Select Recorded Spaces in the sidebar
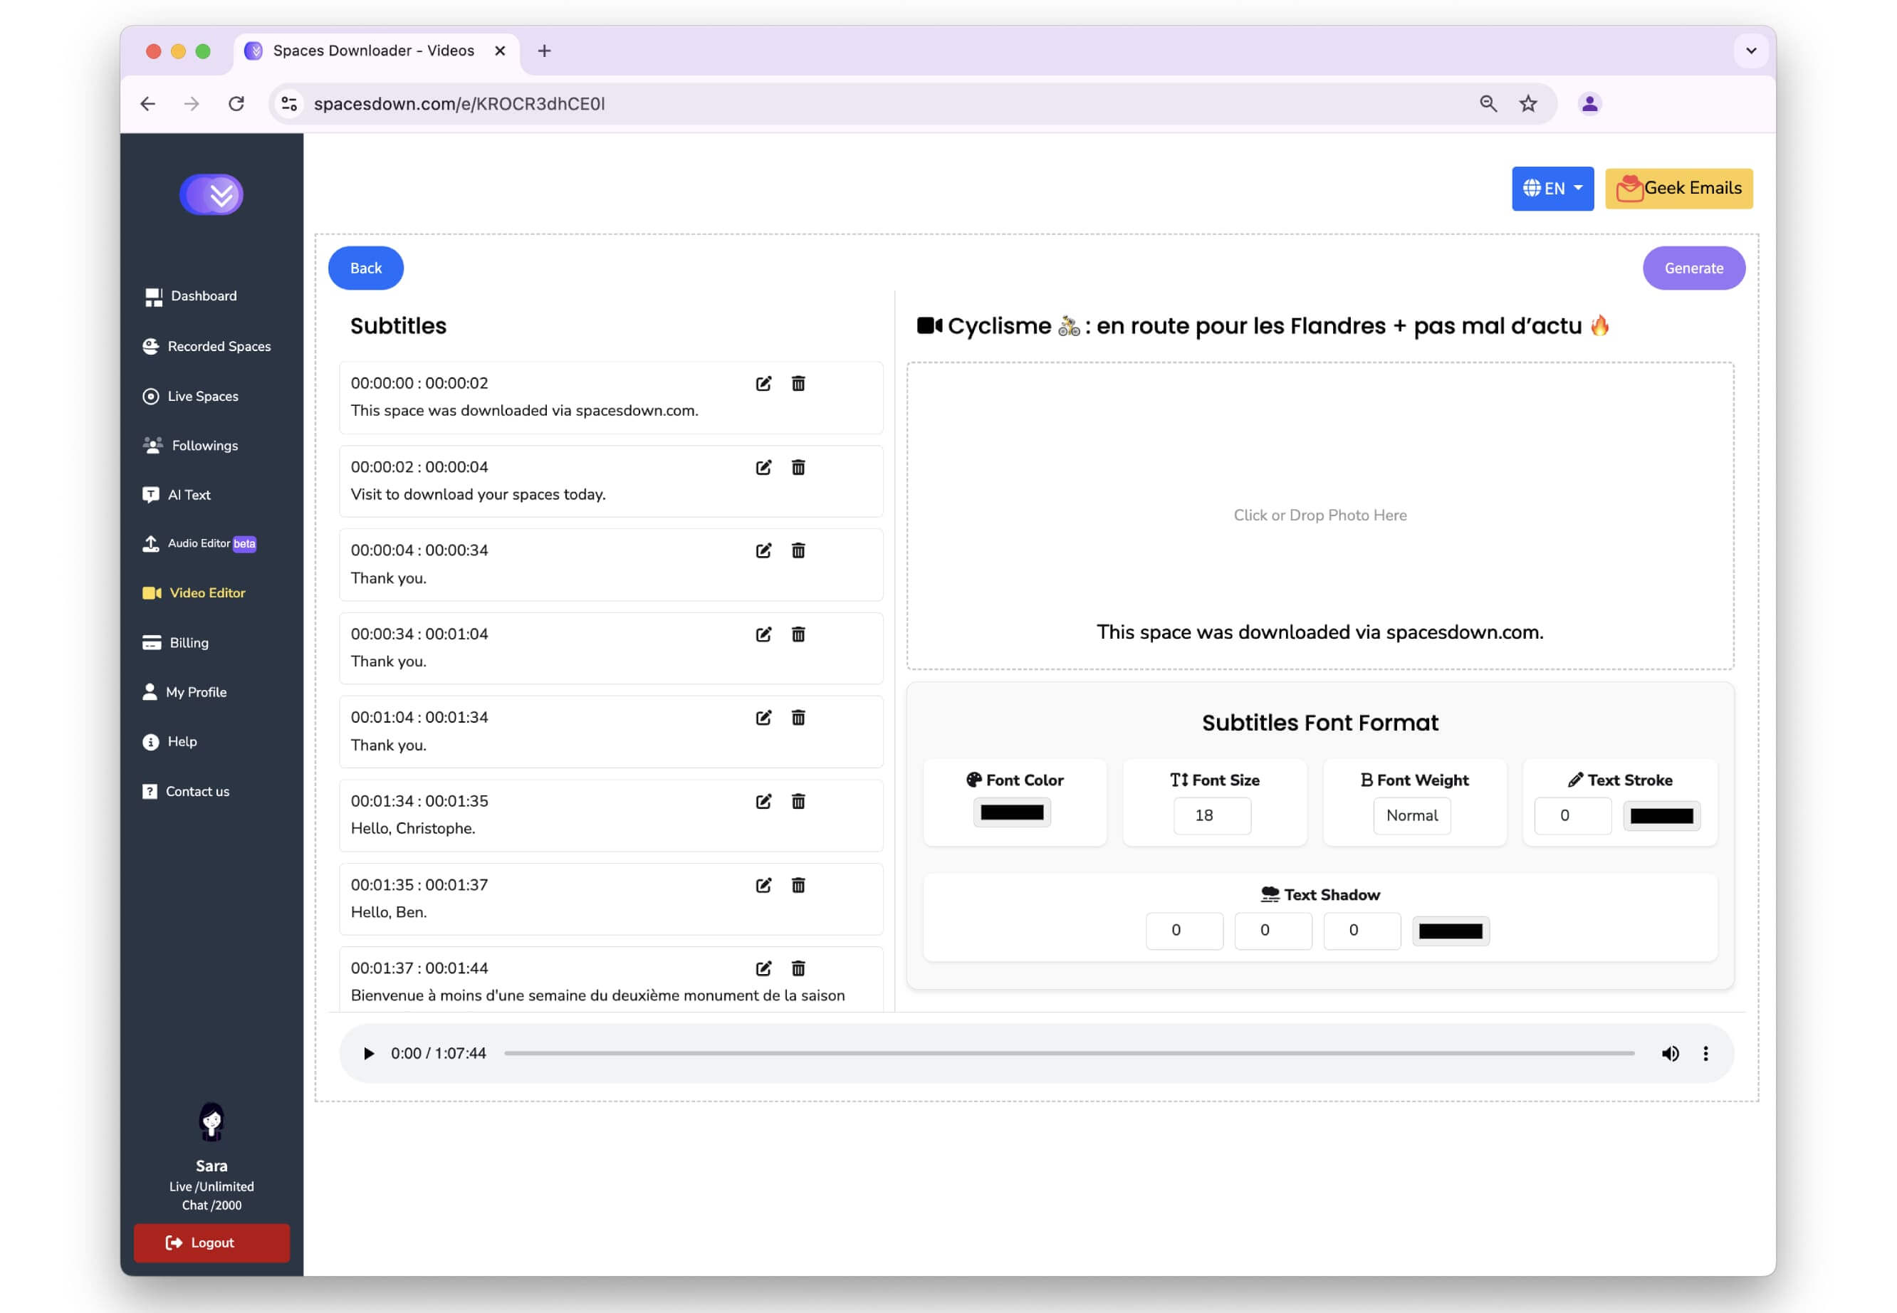Viewport: 1897px width, 1313px height. [x=218, y=345]
